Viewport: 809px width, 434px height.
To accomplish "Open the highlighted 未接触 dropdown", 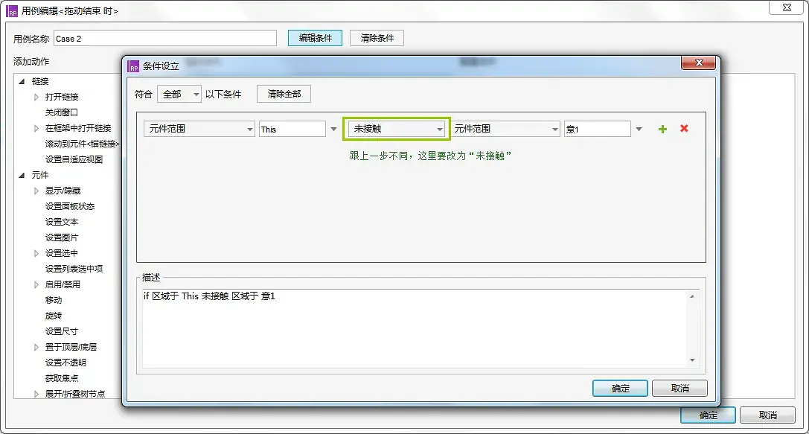I will tap(396, 128).
